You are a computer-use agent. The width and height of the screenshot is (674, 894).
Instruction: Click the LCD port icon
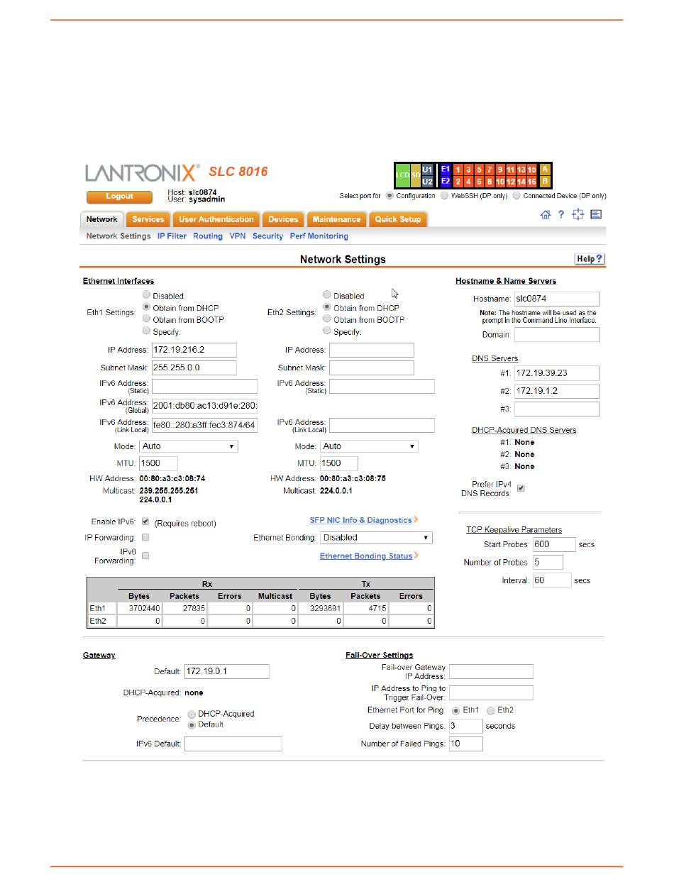[403, 175]
